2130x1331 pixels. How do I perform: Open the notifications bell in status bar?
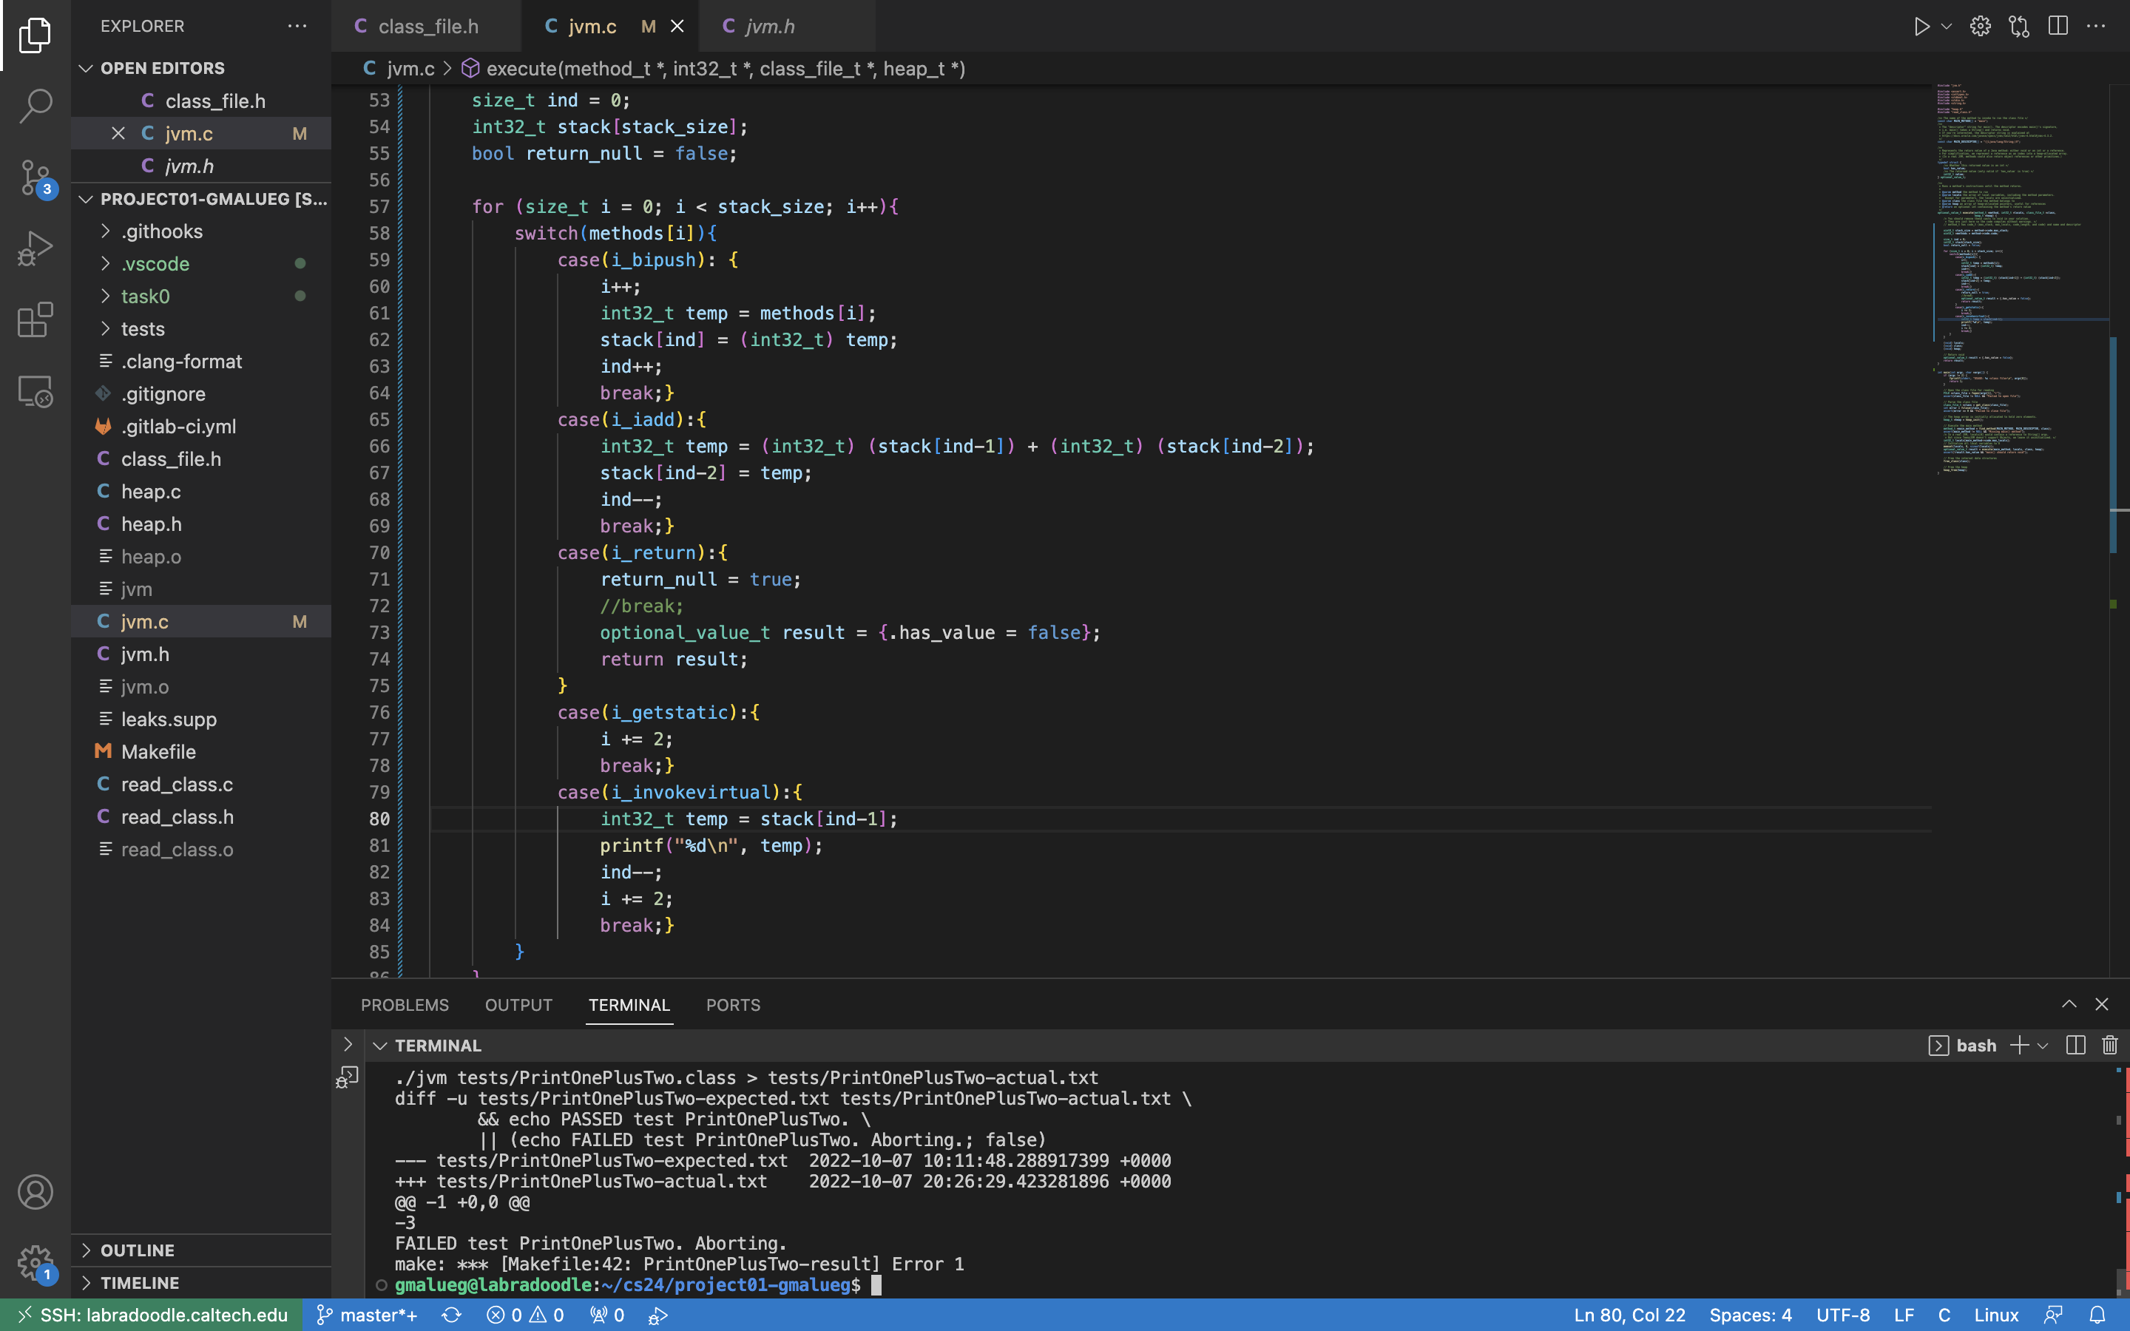point(2097,1315)
